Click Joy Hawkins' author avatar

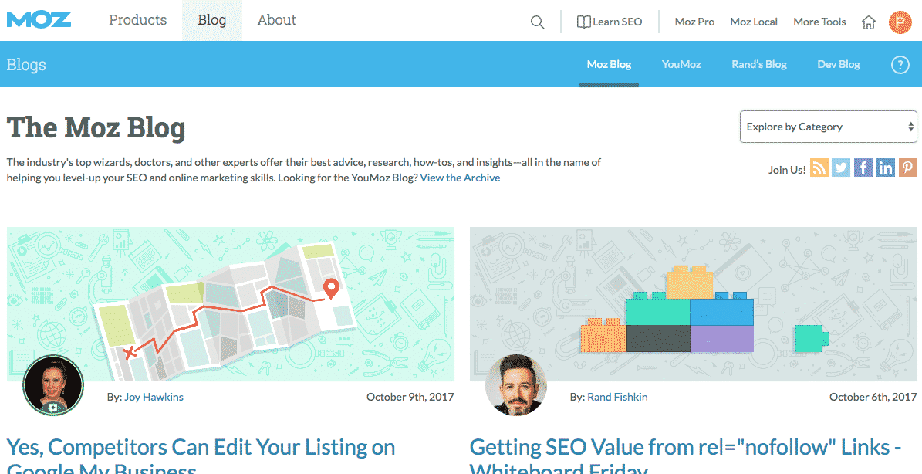[x=53, y=386]
